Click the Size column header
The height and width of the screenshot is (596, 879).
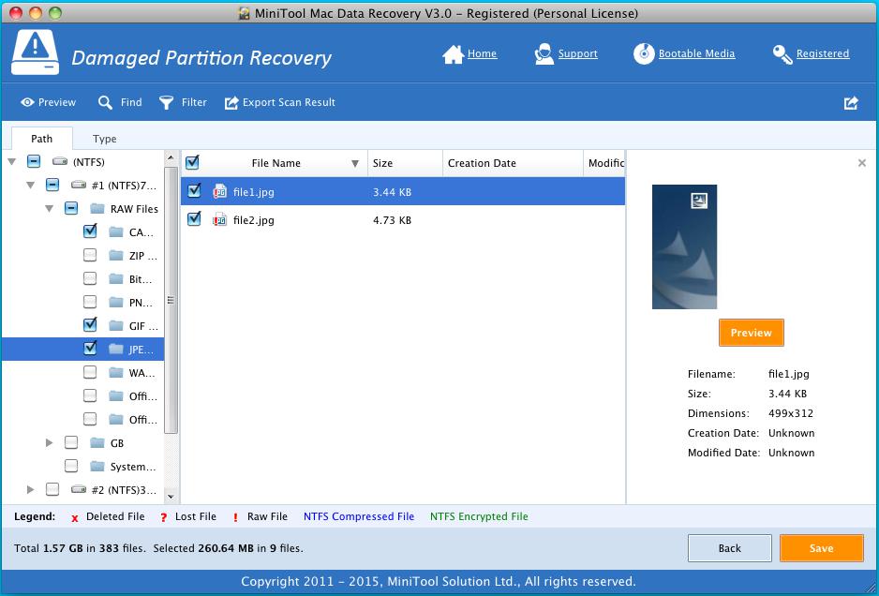406,163
